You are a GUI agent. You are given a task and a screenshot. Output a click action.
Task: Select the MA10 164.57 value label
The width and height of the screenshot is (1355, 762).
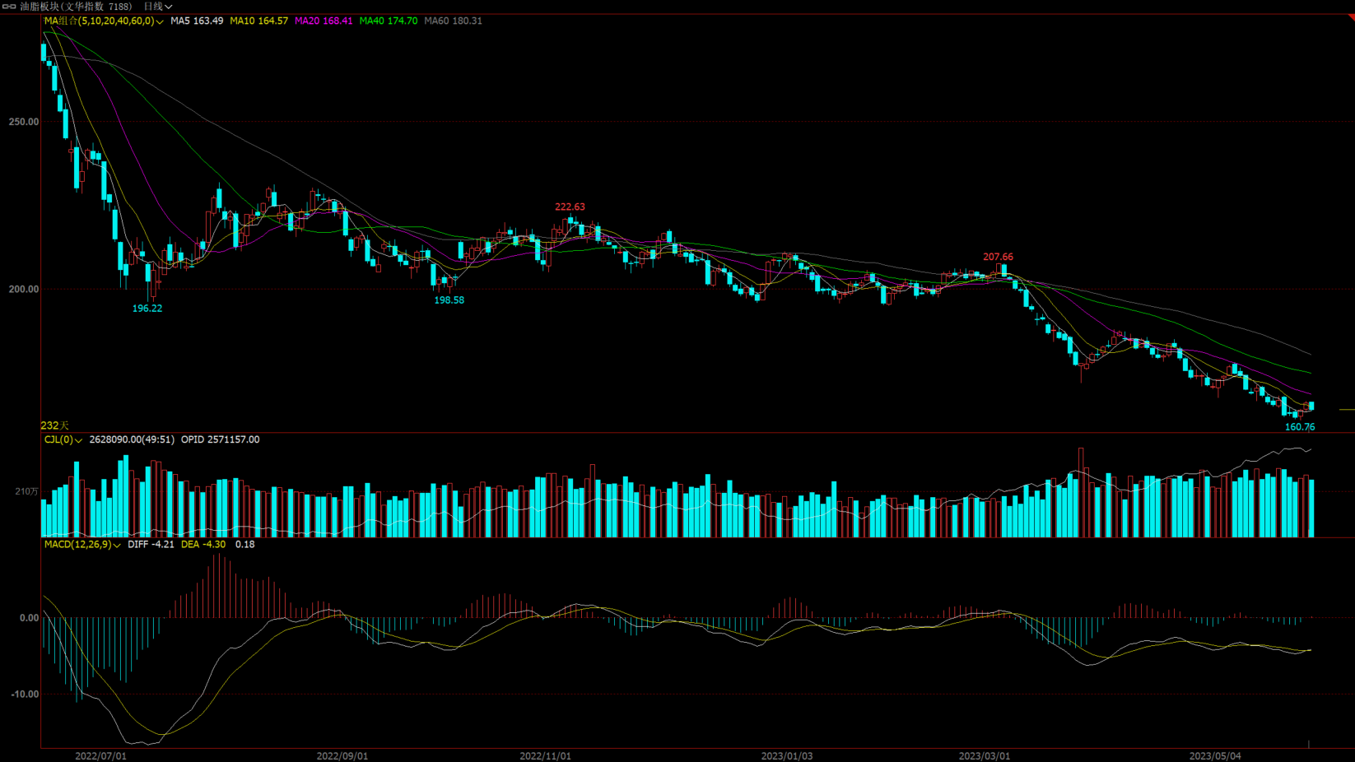coord(258,21)
